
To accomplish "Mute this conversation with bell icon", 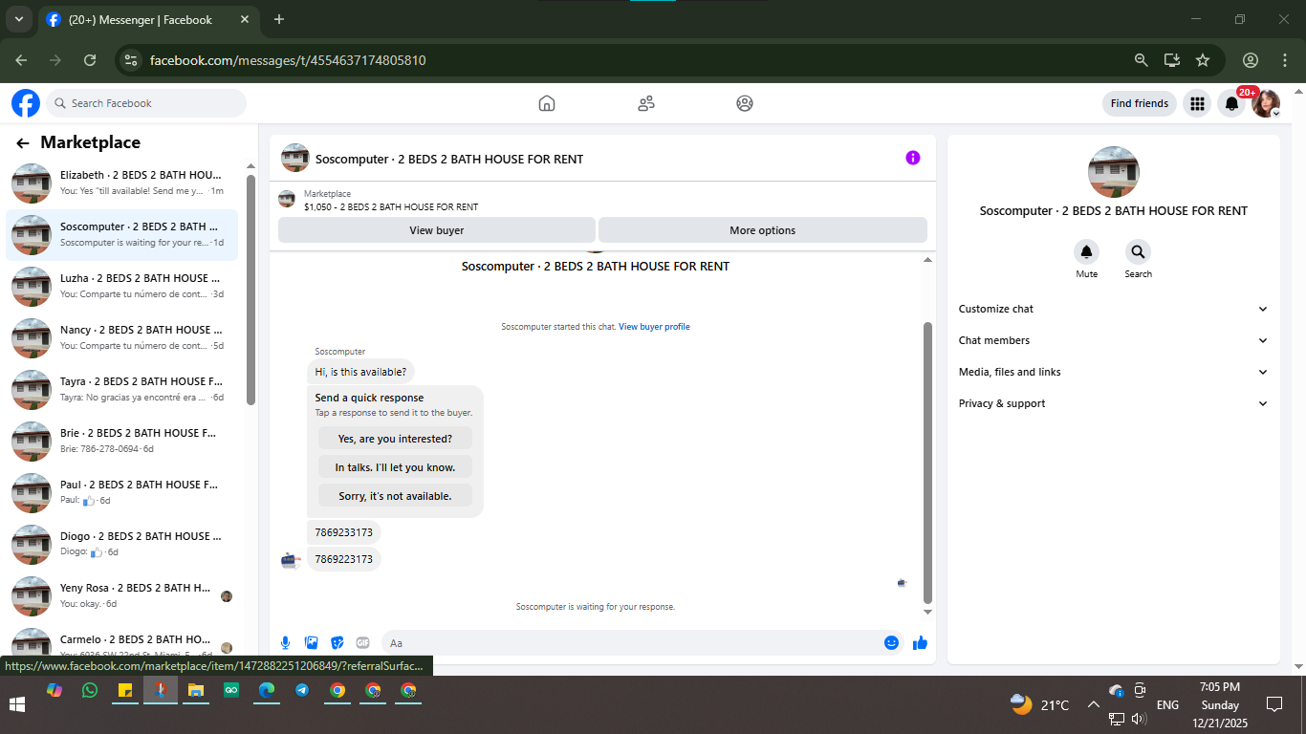I will point(1086,252).
